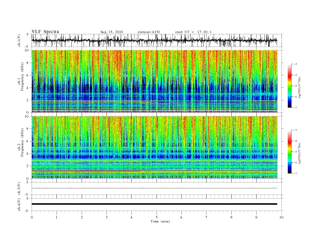Click the "ch.3(V)" axis label

(19, 189)
